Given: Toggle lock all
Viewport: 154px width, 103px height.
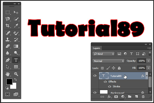Looking at the screenshot, I should click(x=119, y=68).
